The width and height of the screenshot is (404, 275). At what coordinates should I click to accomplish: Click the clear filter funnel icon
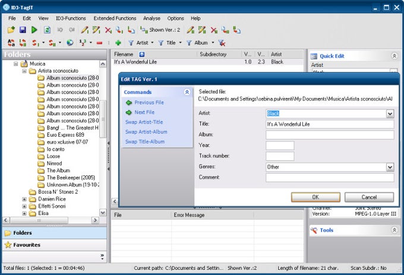pyautogui.click(x=222, y=43)
